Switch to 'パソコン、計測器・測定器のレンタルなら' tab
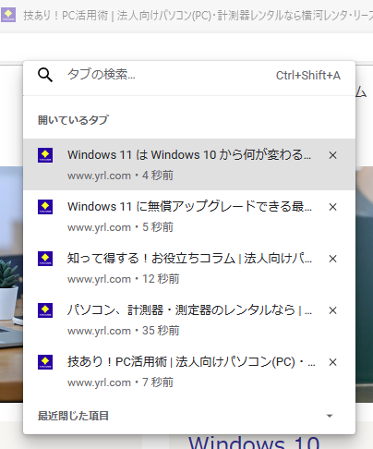Image resolution: width=373 pixels, height=449 pixels. [189, 320]
